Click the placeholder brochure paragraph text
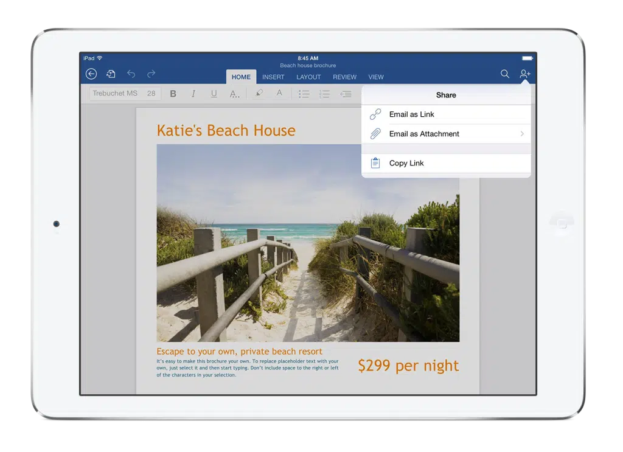The height and width of the screenshot is (452, 623). [x=248, y=368]
